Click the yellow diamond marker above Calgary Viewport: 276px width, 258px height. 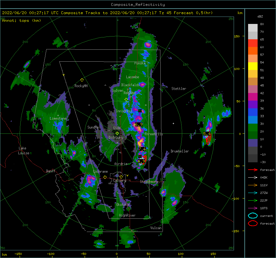pos(121,177)
